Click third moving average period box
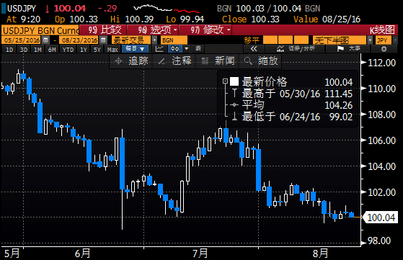Viewport: 403px width, 260px height. 301,40
